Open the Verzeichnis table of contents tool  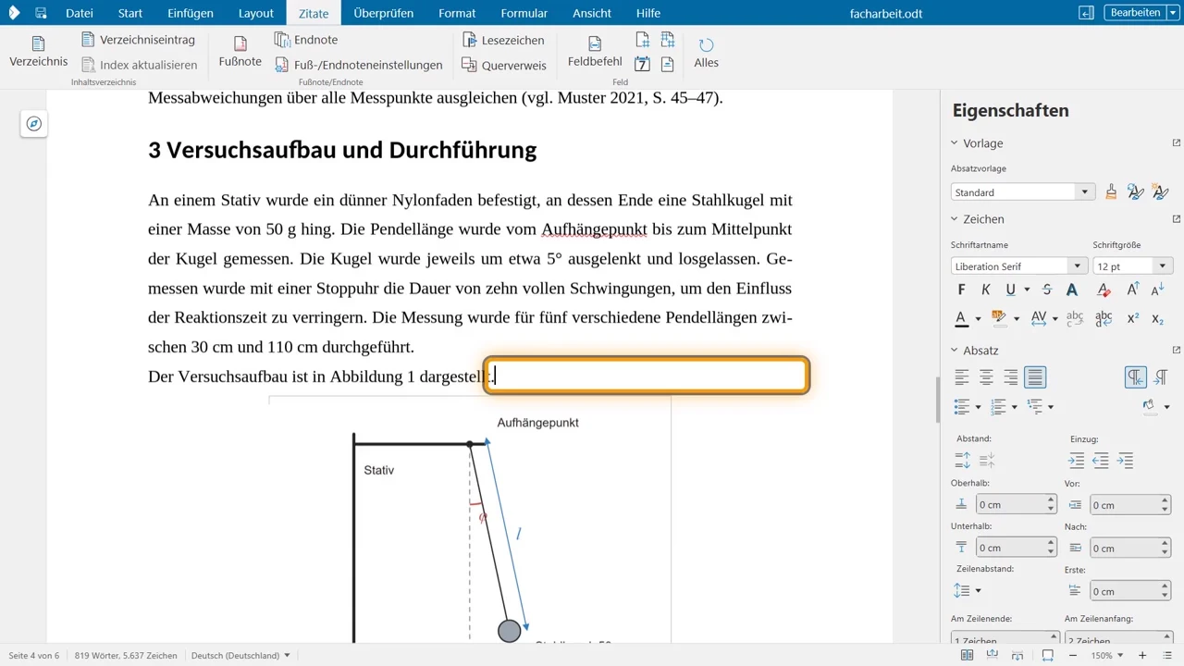[39, 52]
